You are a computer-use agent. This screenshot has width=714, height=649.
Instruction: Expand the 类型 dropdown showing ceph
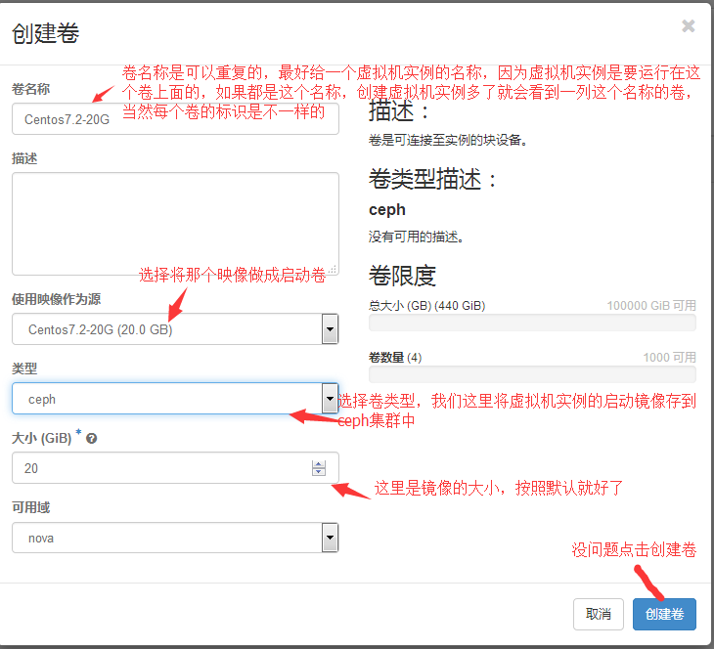point(176,399)
